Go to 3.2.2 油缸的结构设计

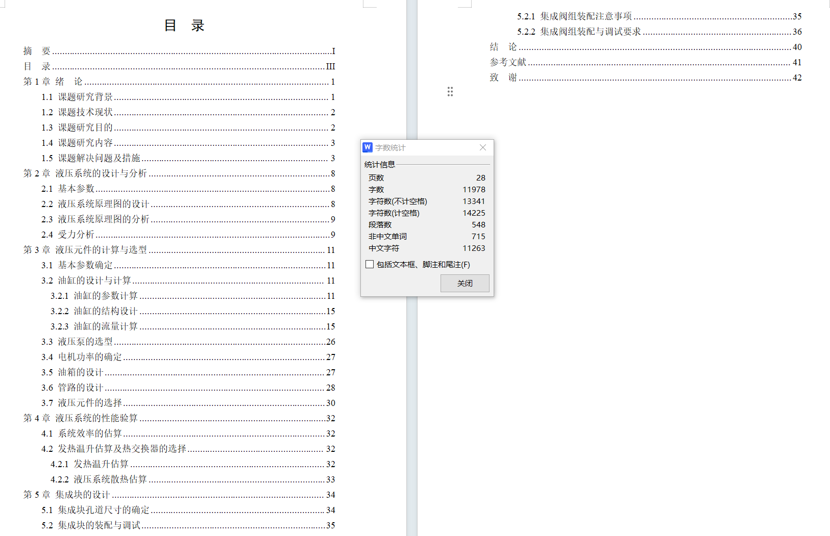pos(193,311)
